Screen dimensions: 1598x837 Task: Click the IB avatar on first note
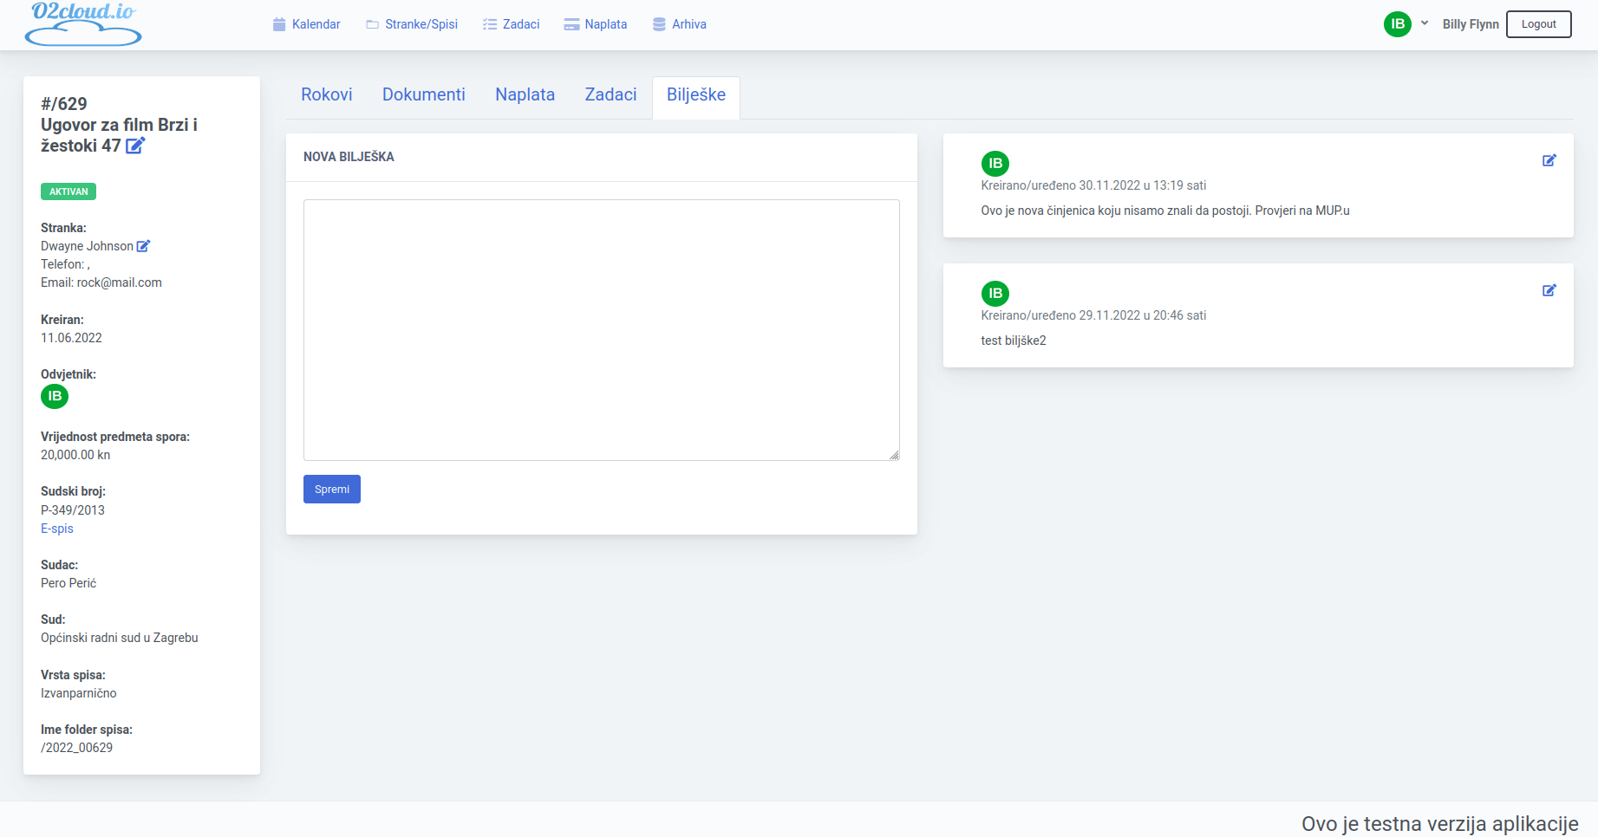[995, 163]
